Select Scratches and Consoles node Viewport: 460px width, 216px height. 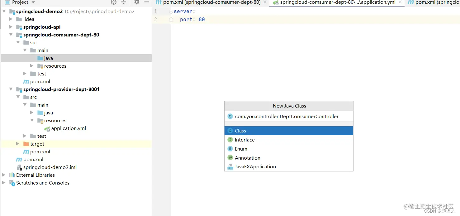pyautogui.click(x=43, y=183)
